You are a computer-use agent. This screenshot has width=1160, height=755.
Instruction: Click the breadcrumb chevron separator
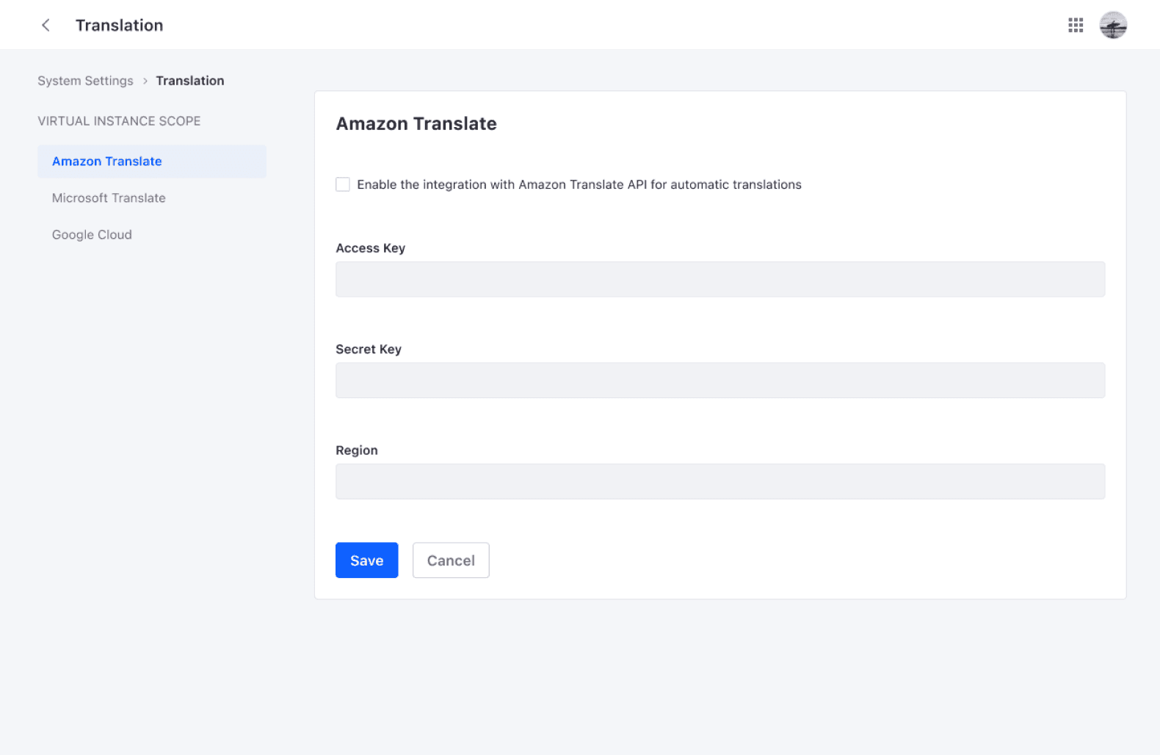click(145, 81)
